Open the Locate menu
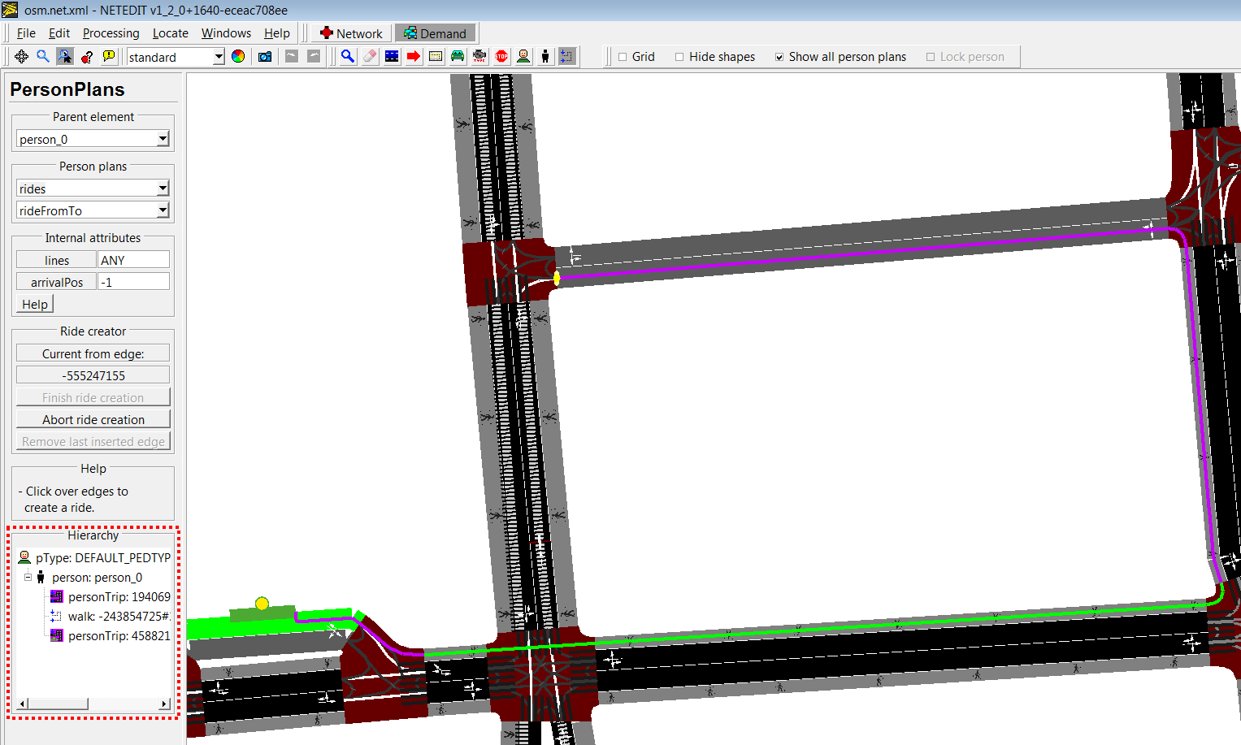Screen dimensions: 1241x745 [170, 33]
